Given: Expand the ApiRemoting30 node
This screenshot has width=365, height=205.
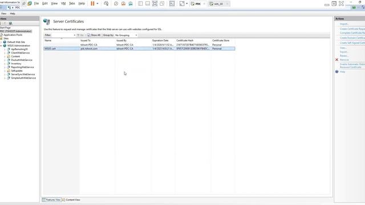Looking at the screenshot, I should tap(5, 50).
